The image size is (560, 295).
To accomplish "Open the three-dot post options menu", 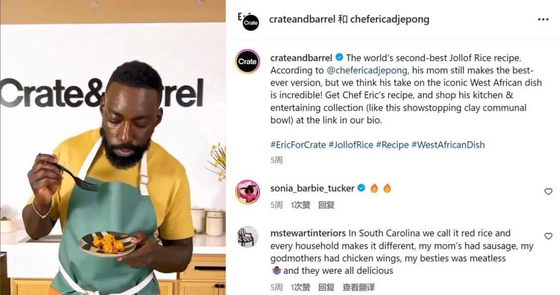I will click(x=543, y=20).
